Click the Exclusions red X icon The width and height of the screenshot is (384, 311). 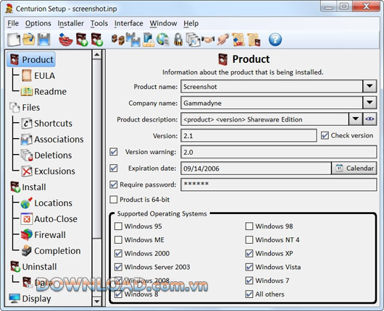pos(27,171)
